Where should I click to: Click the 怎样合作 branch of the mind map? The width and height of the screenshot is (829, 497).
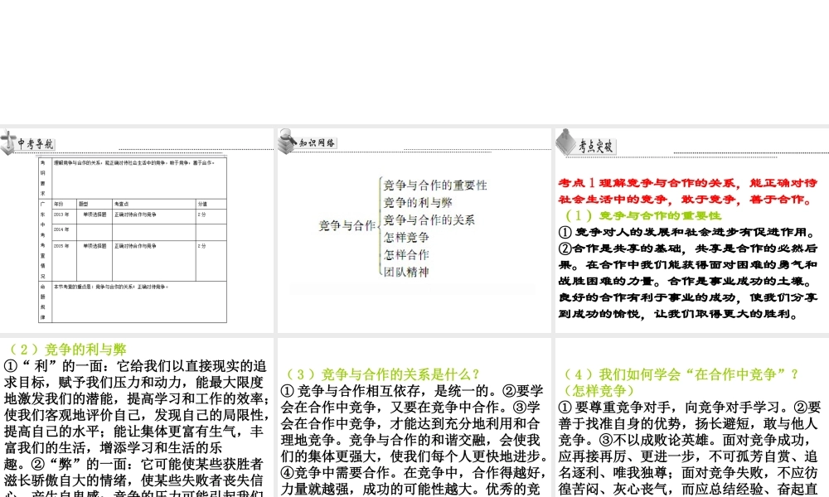tap(406, 255)
